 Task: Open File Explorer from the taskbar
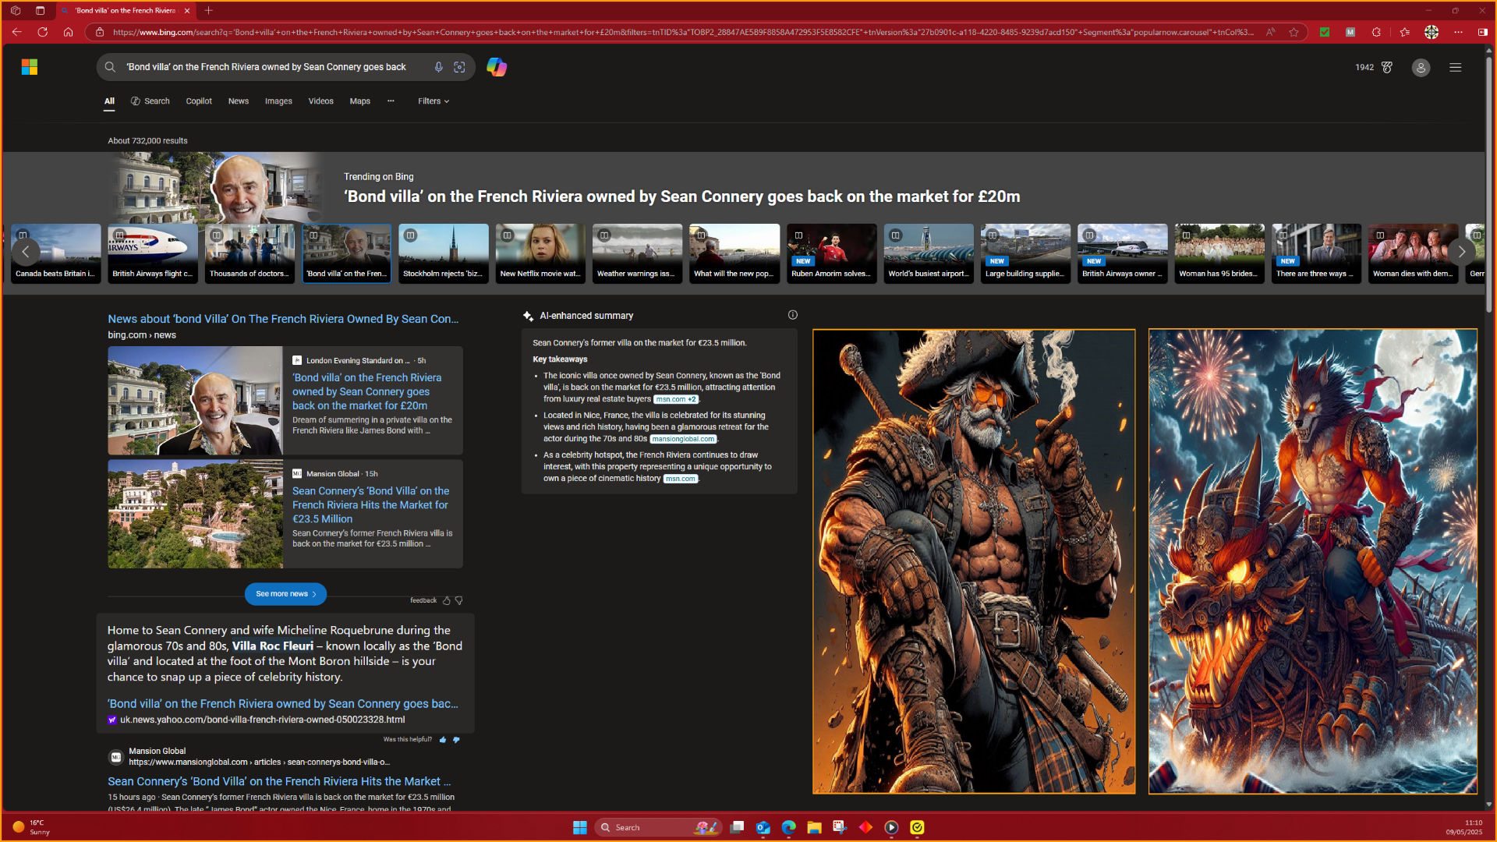tap(814, 827)
